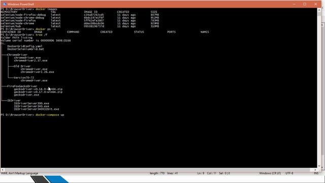Click "Col : 11" status bar entry
Viewport: 325px width, 183px height.
[212, 173]
